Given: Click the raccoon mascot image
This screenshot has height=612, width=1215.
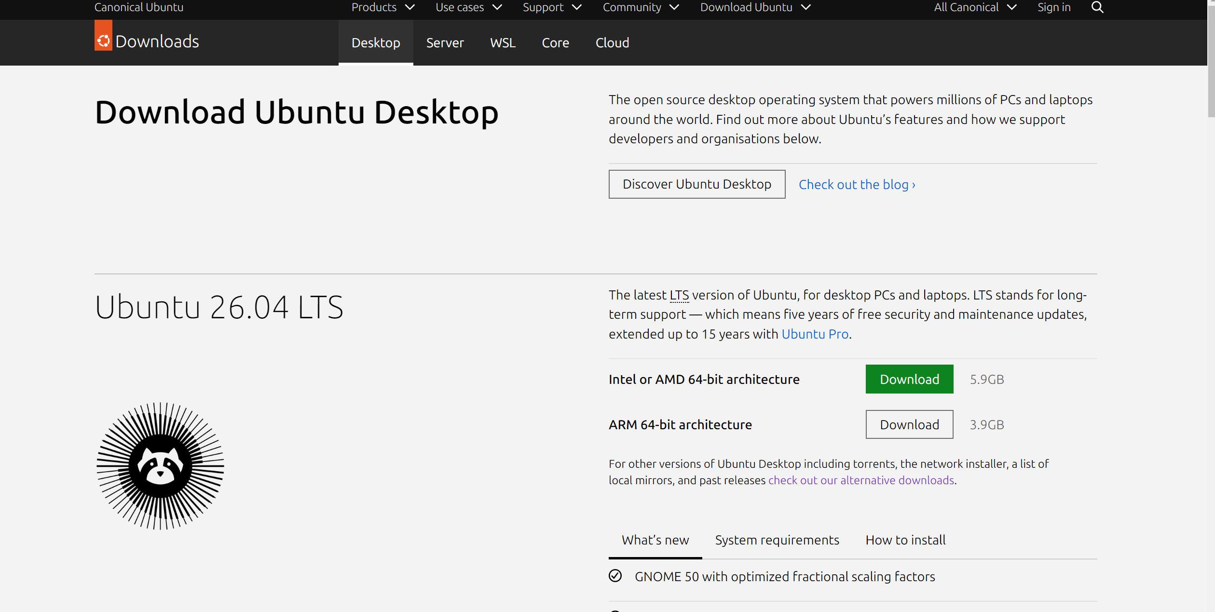Looking at the screenshot, I should point(160,466).
